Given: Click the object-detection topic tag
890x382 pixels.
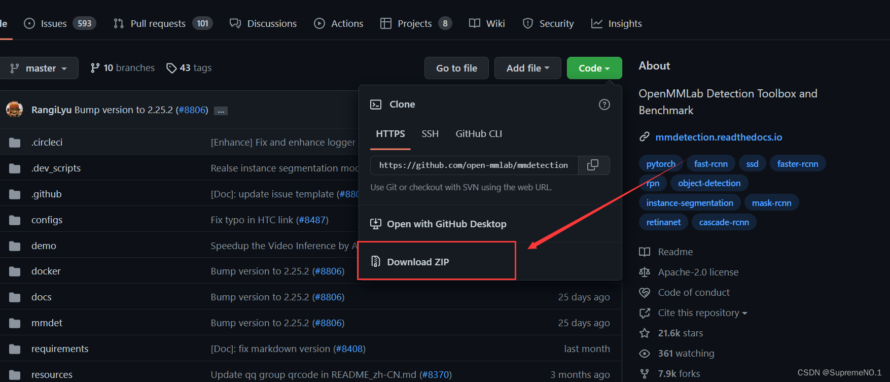Looking at the screenshot, I should click(709, 183).
